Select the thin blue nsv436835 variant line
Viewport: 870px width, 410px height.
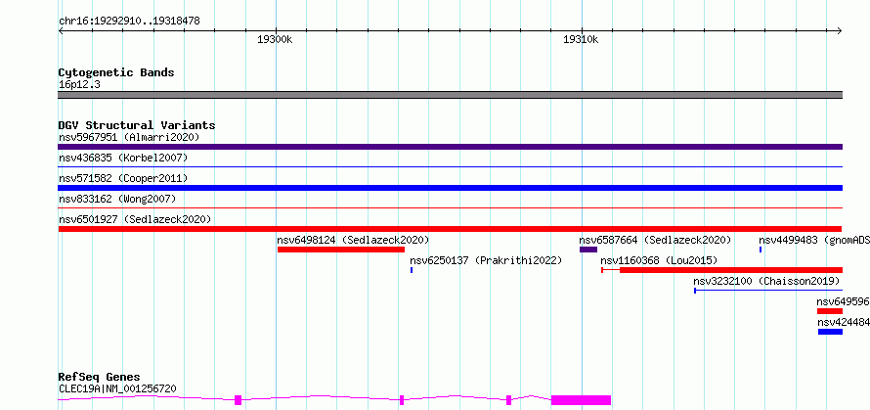click(x=450, y=166)
